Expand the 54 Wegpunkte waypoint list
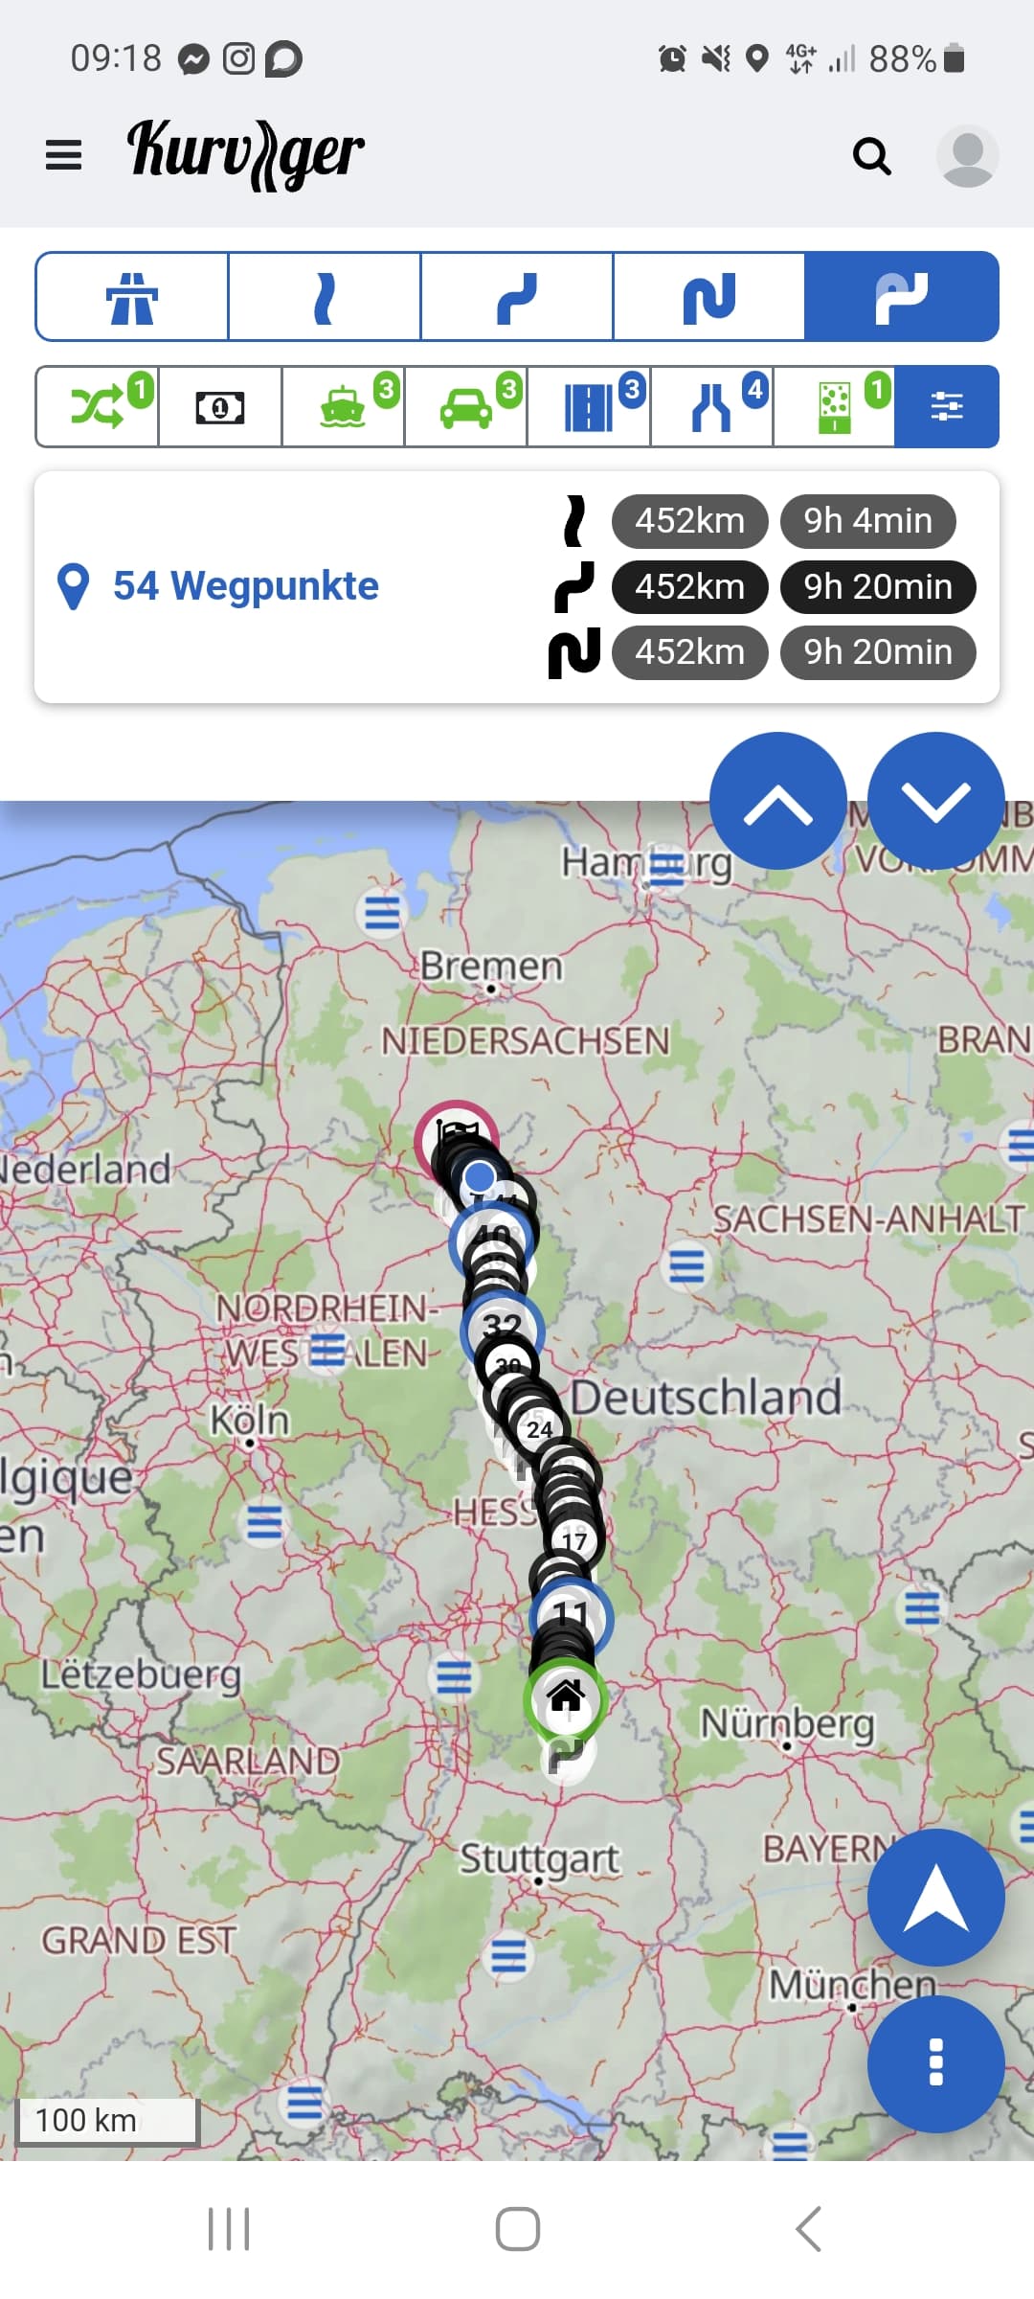The image size is (1034, 2299). pos(218,586)
